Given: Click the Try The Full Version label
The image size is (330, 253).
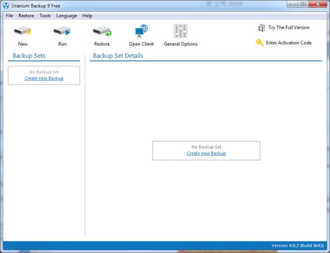Looking at the screenshot, I should point(289,28).
